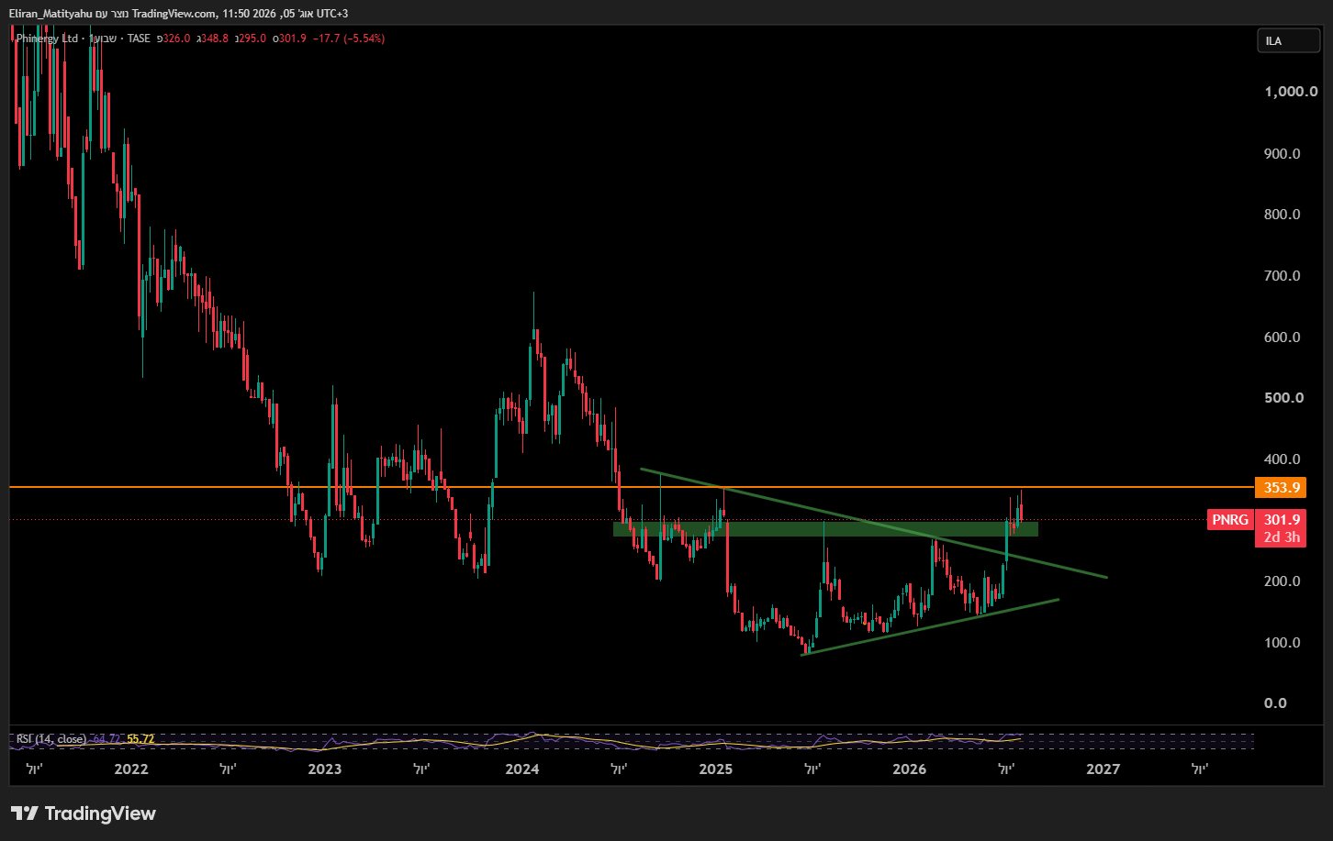
Task: Click the RSI (14, close) indicator label
Action: point(51,739)
